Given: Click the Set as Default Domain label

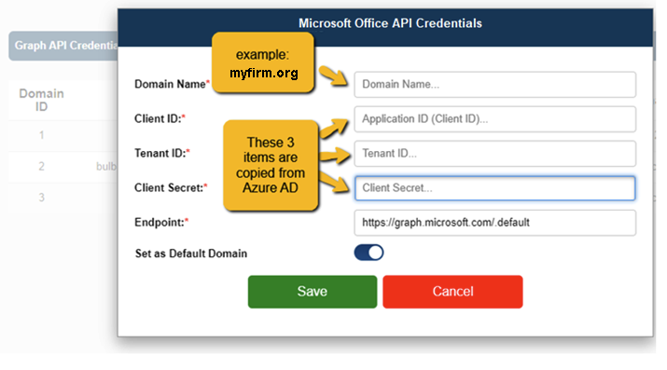Looking at the screenshot, I should pos(191,254).
